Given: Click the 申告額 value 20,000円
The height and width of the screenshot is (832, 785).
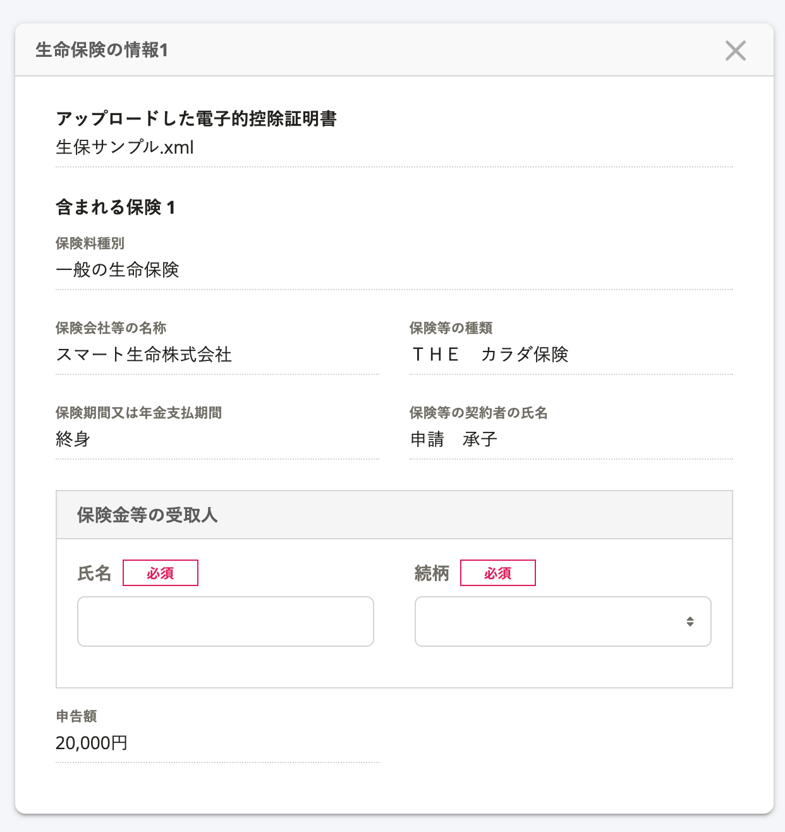Looking at the screenshot, I should click(92, 743).
